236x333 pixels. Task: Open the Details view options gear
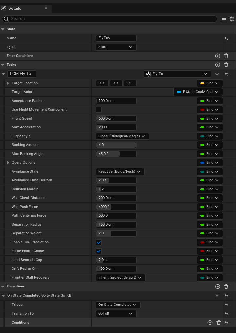point(231,19)
